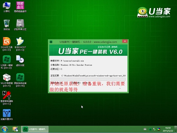Switch to U当家PE一键装机 taskbar button
Image resolution: width=177 pixels, height=133 pixels.
point(35,129)
